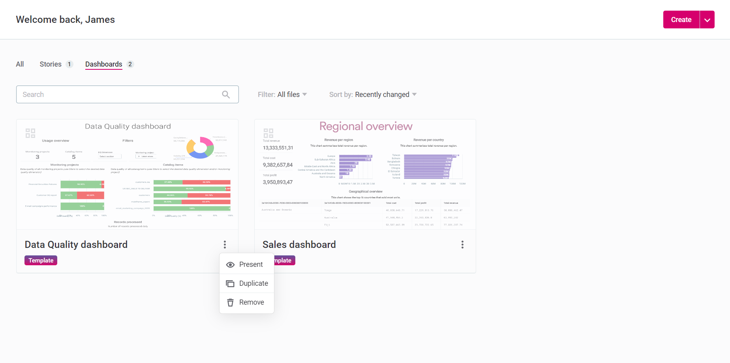Select Remove from the open menu
The width and height of the screenshot is (730, 363).
tap(251, 302)
